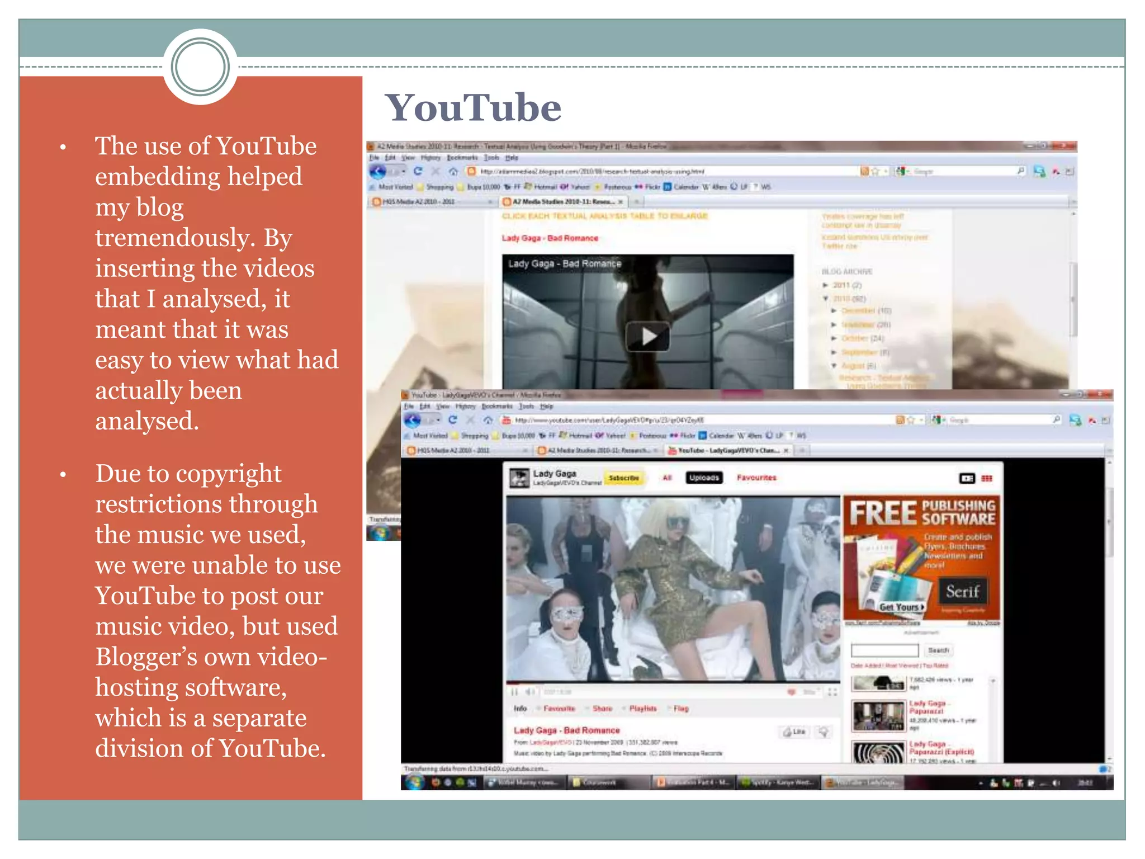This screenshot has width=1145, height=859.
Task: Select the All filter on the channel
Action: [x=666, y=478]
